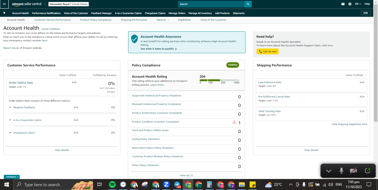Open Sticky Notes from the taskbar
This screenshot has width=378, height=190.
point(252,184)
